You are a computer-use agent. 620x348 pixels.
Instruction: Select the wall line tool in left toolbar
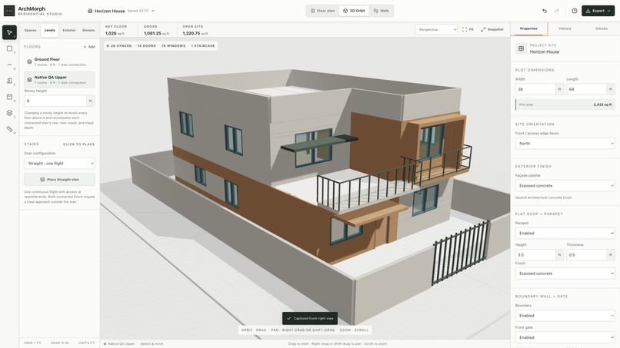click(x=9, y=65)
